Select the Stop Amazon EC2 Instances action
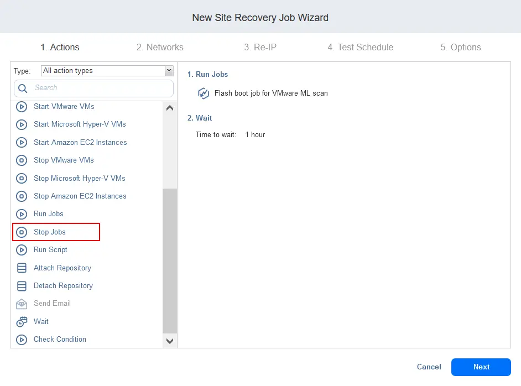 tap(80, 196)
